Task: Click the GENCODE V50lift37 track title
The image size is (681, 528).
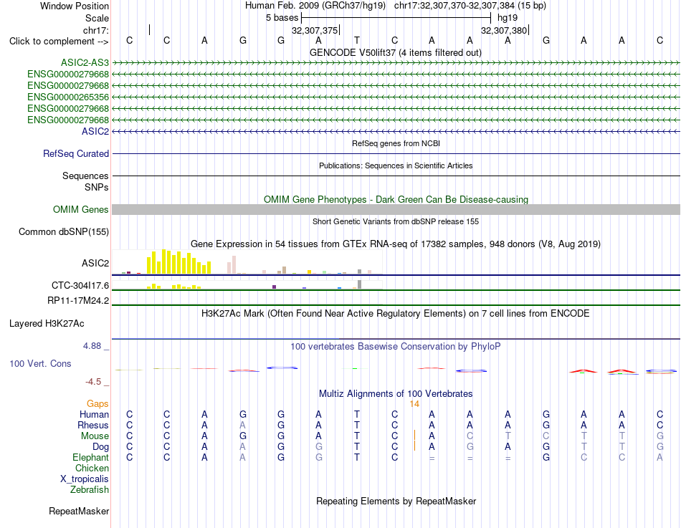Action: [x=396, y=52]
